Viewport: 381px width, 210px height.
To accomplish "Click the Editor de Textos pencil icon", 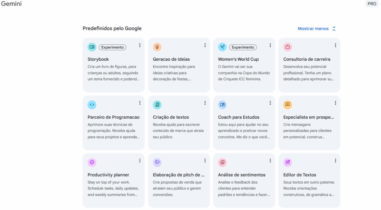I will tap(288, 162).
